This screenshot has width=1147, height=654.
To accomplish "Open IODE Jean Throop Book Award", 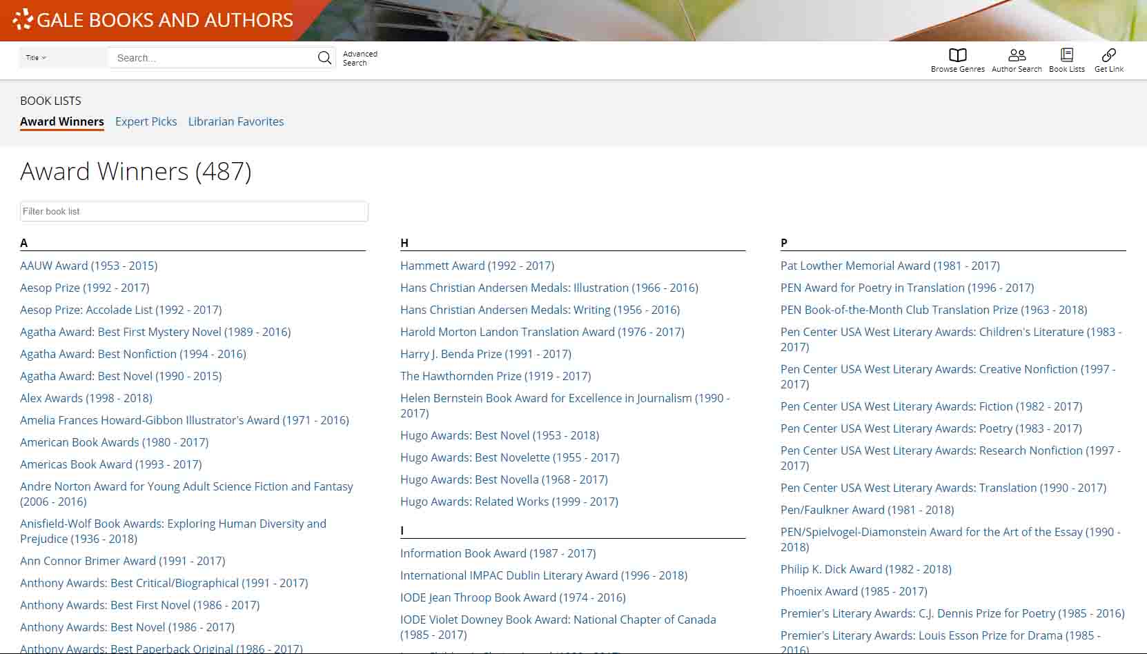I will click(x=513, y=597).
